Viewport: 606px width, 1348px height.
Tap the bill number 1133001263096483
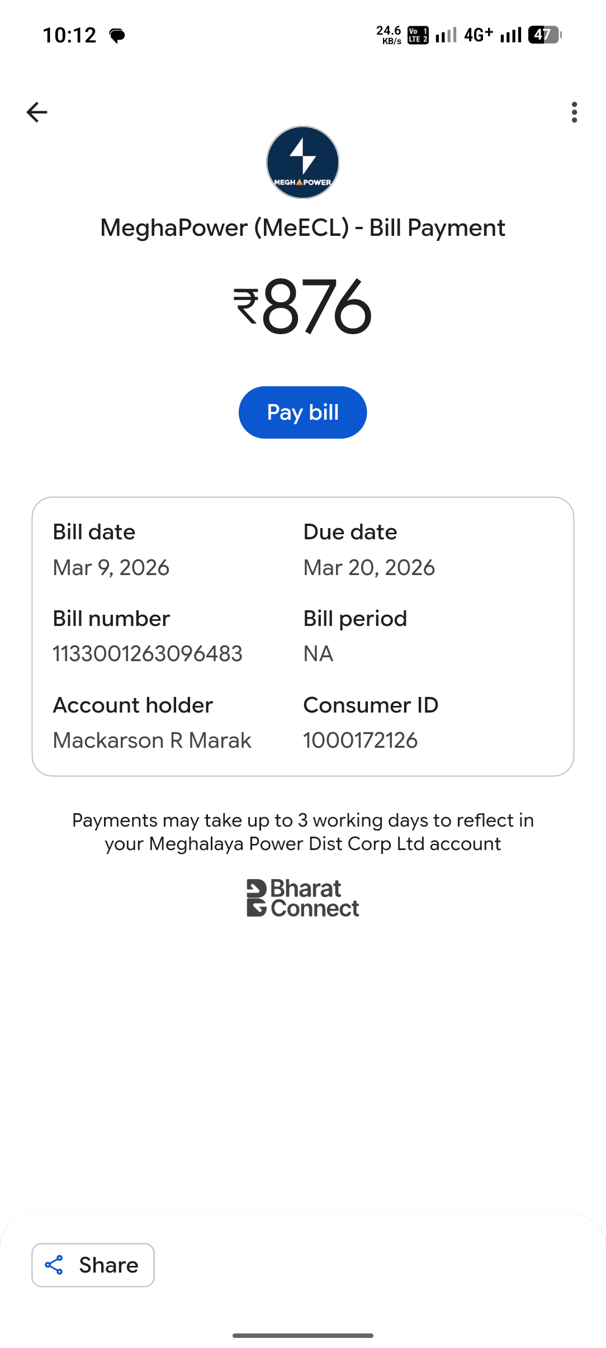(x=148, y=653)
